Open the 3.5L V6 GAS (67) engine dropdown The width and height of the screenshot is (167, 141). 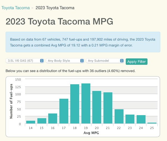25,61
